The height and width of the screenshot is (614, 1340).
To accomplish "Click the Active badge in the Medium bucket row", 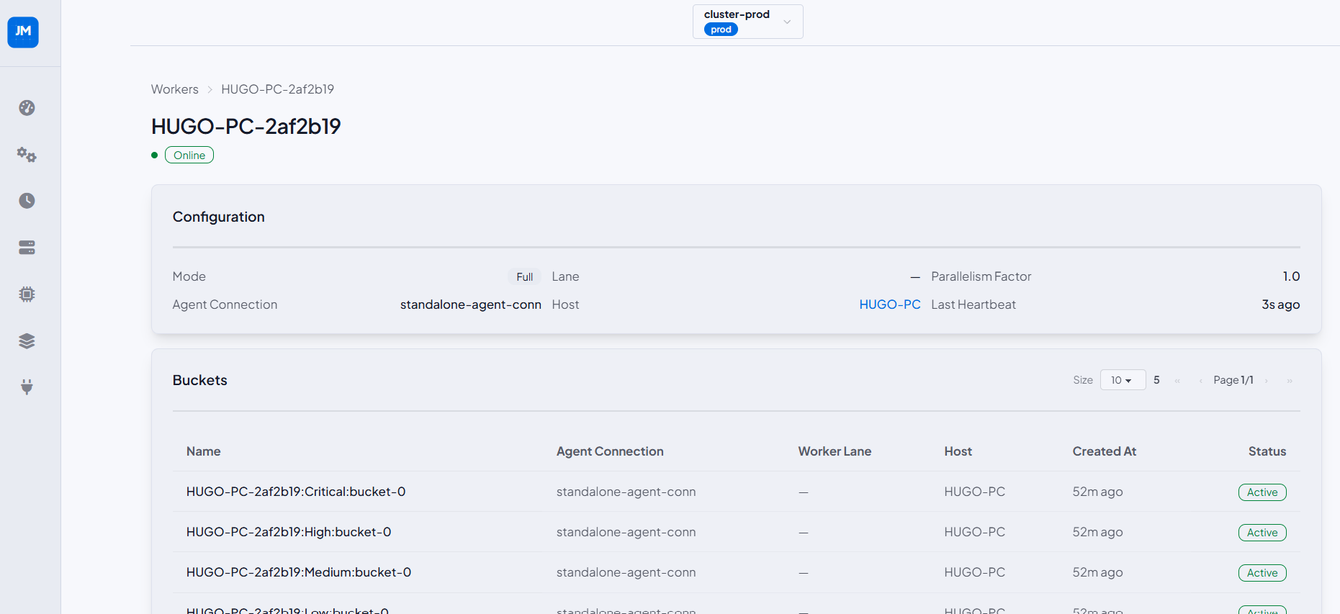I will [x=1262, y=573].
